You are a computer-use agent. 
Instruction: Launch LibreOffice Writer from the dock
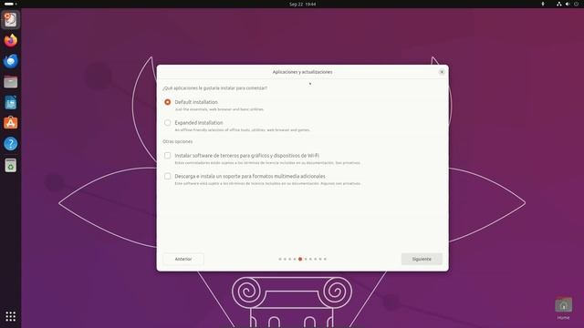10,103
